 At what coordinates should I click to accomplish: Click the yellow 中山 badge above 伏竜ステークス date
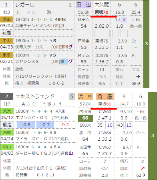click(x=6, y=40)
